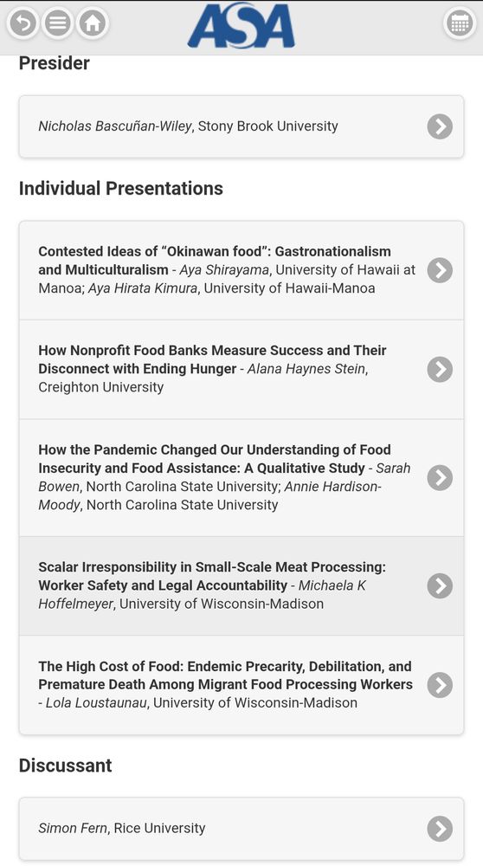Tap the back arrow icon
Image resolution: width=483 pixels, height=866 pixels.
pos(23,23)
